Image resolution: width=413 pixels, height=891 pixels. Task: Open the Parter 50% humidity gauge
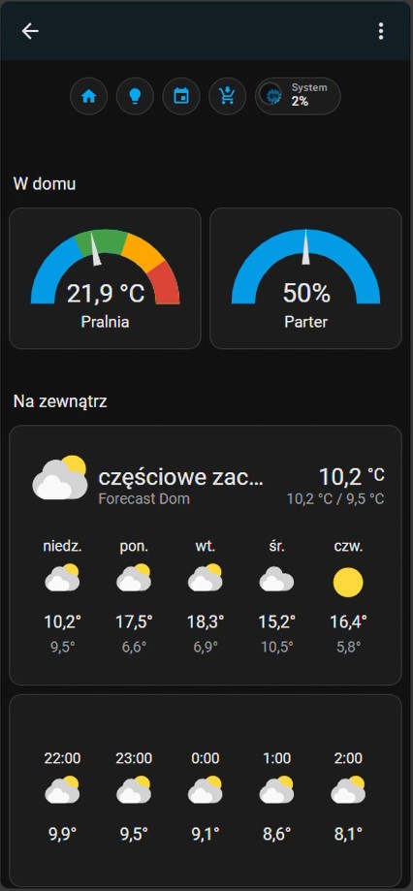(x=305, y=278)
